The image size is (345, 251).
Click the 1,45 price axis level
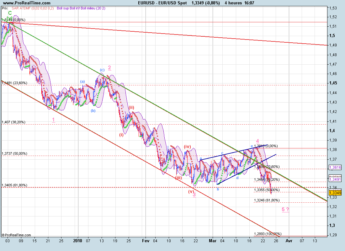(333, 83)
